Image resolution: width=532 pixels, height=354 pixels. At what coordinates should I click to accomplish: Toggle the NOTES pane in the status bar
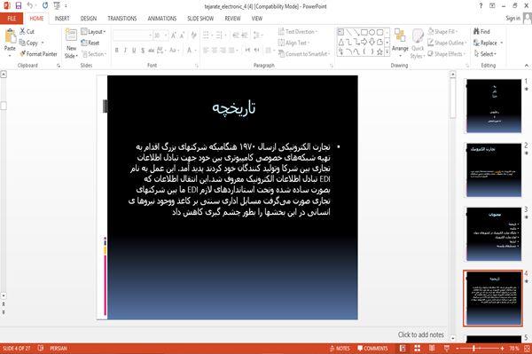[x=340, y=348]
